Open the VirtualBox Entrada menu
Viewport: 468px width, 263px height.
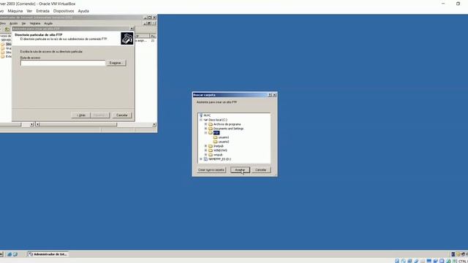tap(42, 11)
